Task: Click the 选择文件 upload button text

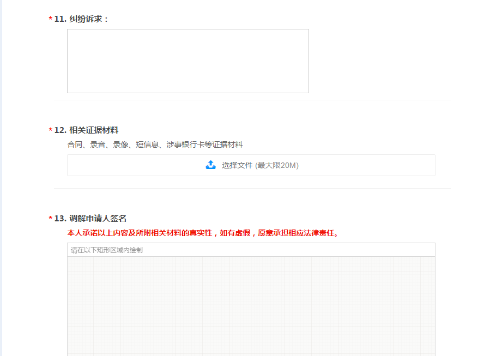Action: 237,165
